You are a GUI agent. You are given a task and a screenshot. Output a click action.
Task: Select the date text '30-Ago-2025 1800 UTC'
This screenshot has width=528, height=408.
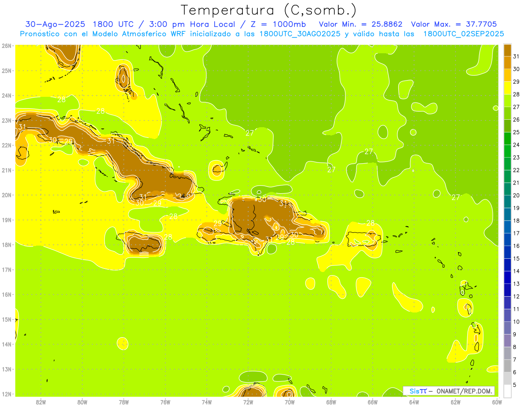pyautogui.click(x=80, y=24)
